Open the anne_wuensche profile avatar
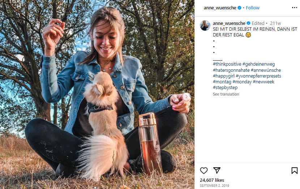 pos(205,25)
